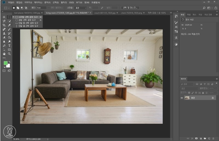Hide the 배경 layer with eye icon

pyautogui.click(x=182, y=98)
